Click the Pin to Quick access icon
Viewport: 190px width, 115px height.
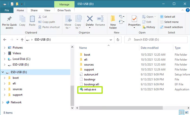[x=9, y=20]
